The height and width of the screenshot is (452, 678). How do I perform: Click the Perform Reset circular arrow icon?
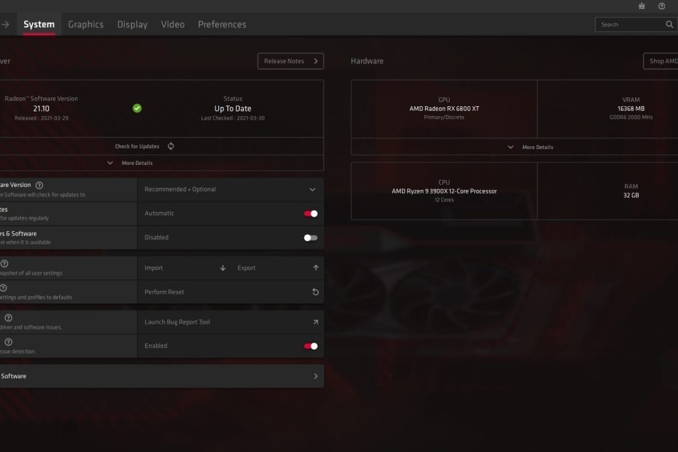tap(316, 292)
